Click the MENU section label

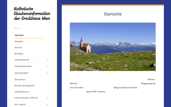(17, 28)
